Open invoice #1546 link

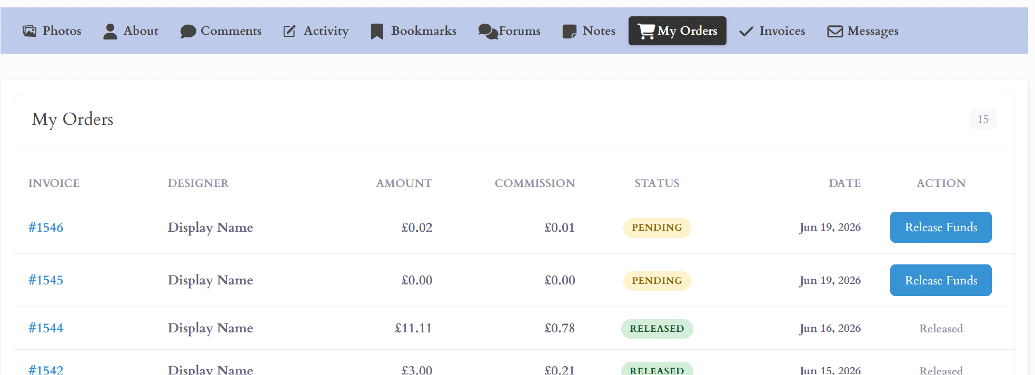[x=46, y=228]
